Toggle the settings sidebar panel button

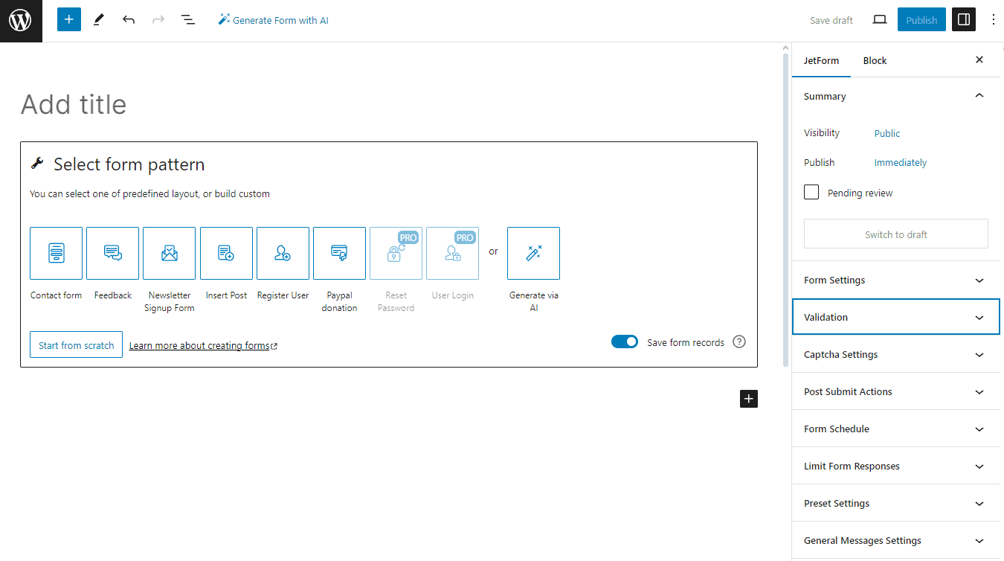click(963, 20)
